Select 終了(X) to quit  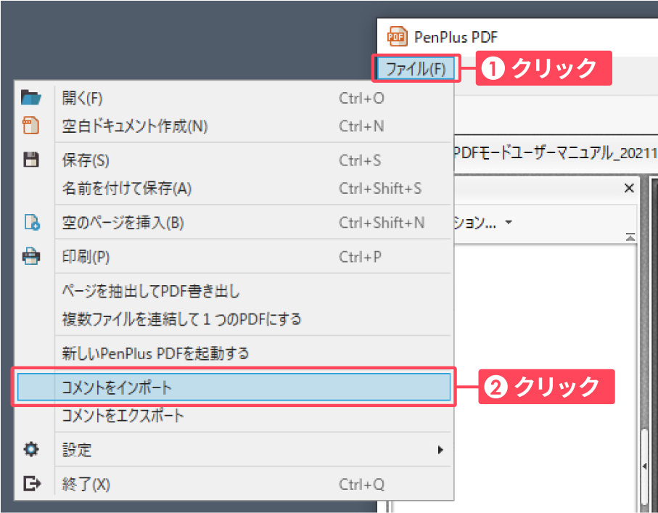(x=234, y=484)
